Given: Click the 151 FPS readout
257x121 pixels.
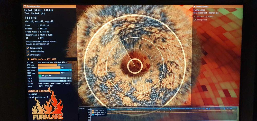Looking at the screenshot, I should pos(31,18).
